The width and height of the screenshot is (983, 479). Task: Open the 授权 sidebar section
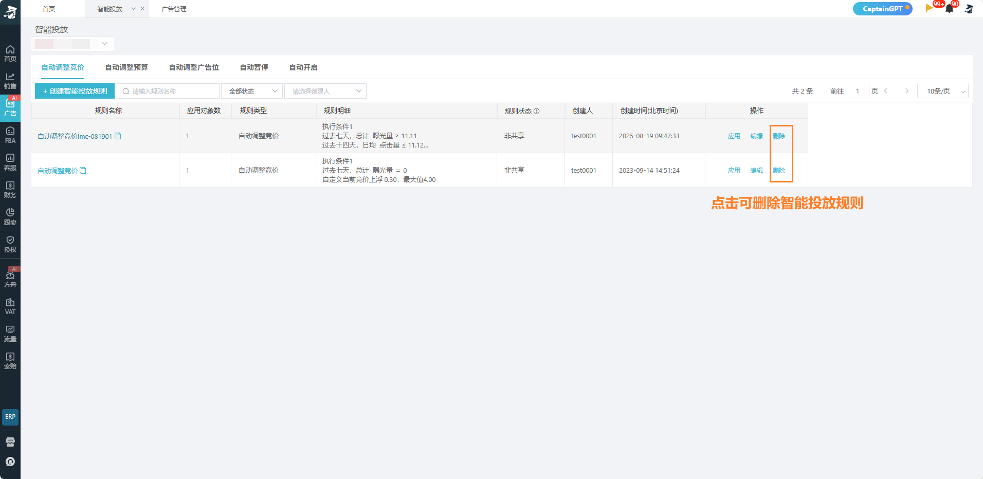click(x=10, y=244)
